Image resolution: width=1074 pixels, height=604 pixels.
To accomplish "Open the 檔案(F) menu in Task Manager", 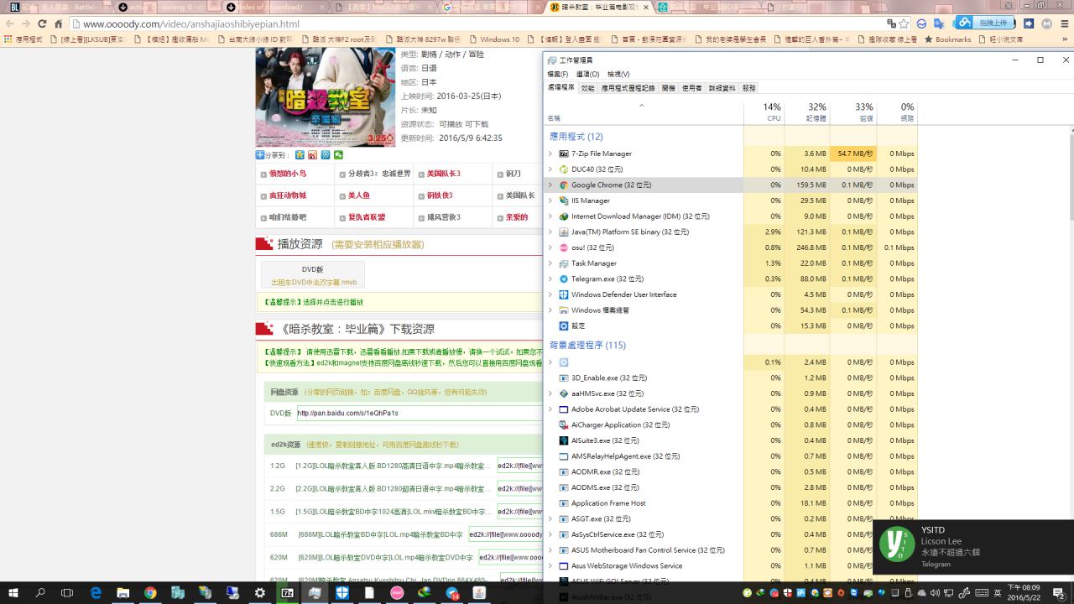I will (x=558, y=75).
